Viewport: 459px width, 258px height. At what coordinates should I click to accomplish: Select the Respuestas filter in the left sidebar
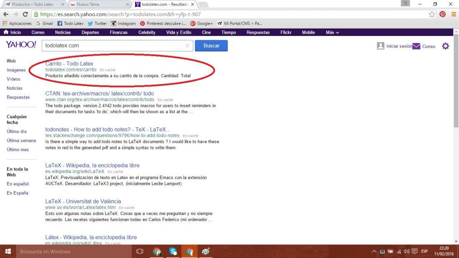tap(18, 97)
